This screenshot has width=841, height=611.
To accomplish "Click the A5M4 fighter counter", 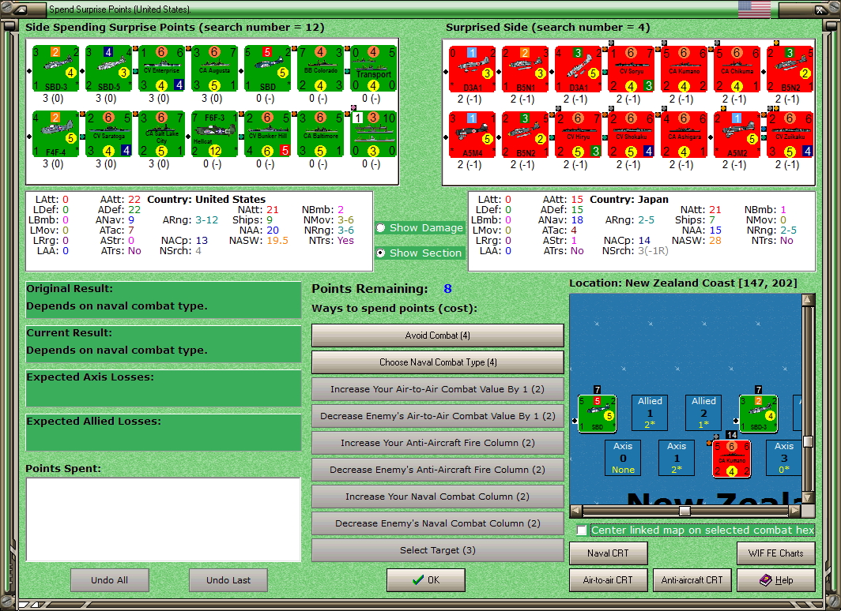I will point(472,134).
